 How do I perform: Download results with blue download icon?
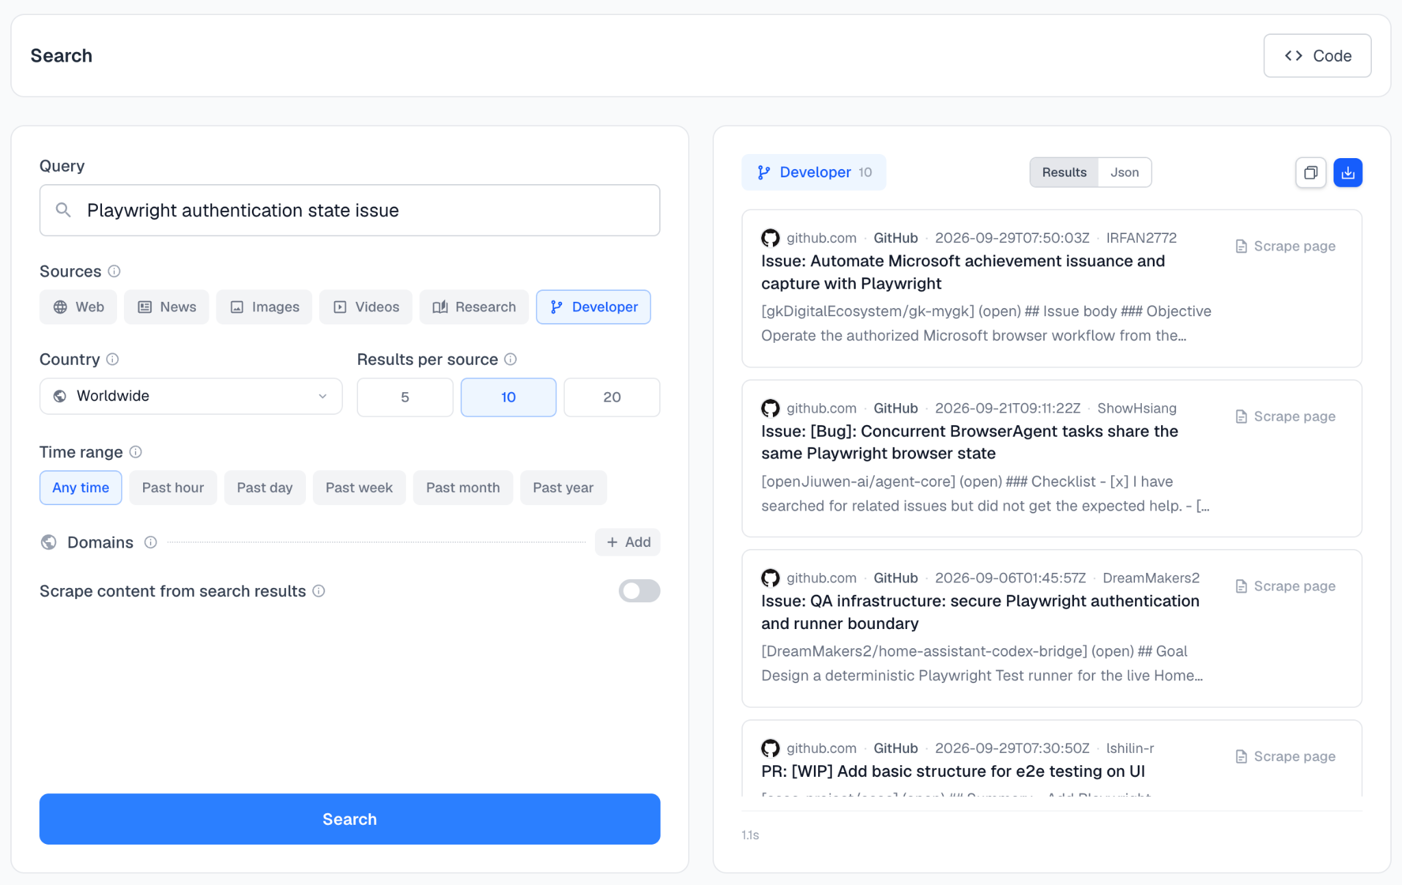(1348, 172)
